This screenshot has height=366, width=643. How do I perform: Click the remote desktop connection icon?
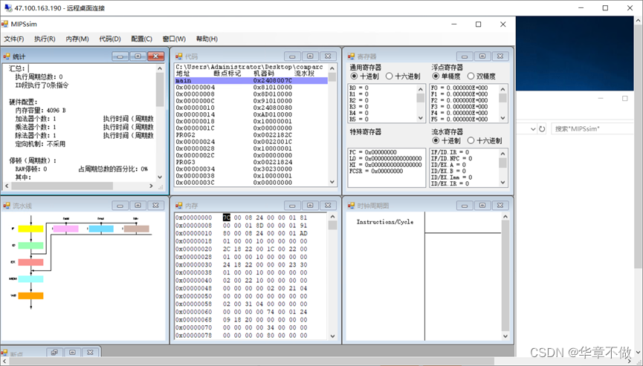pyautogui.click(x=7, y=7)
